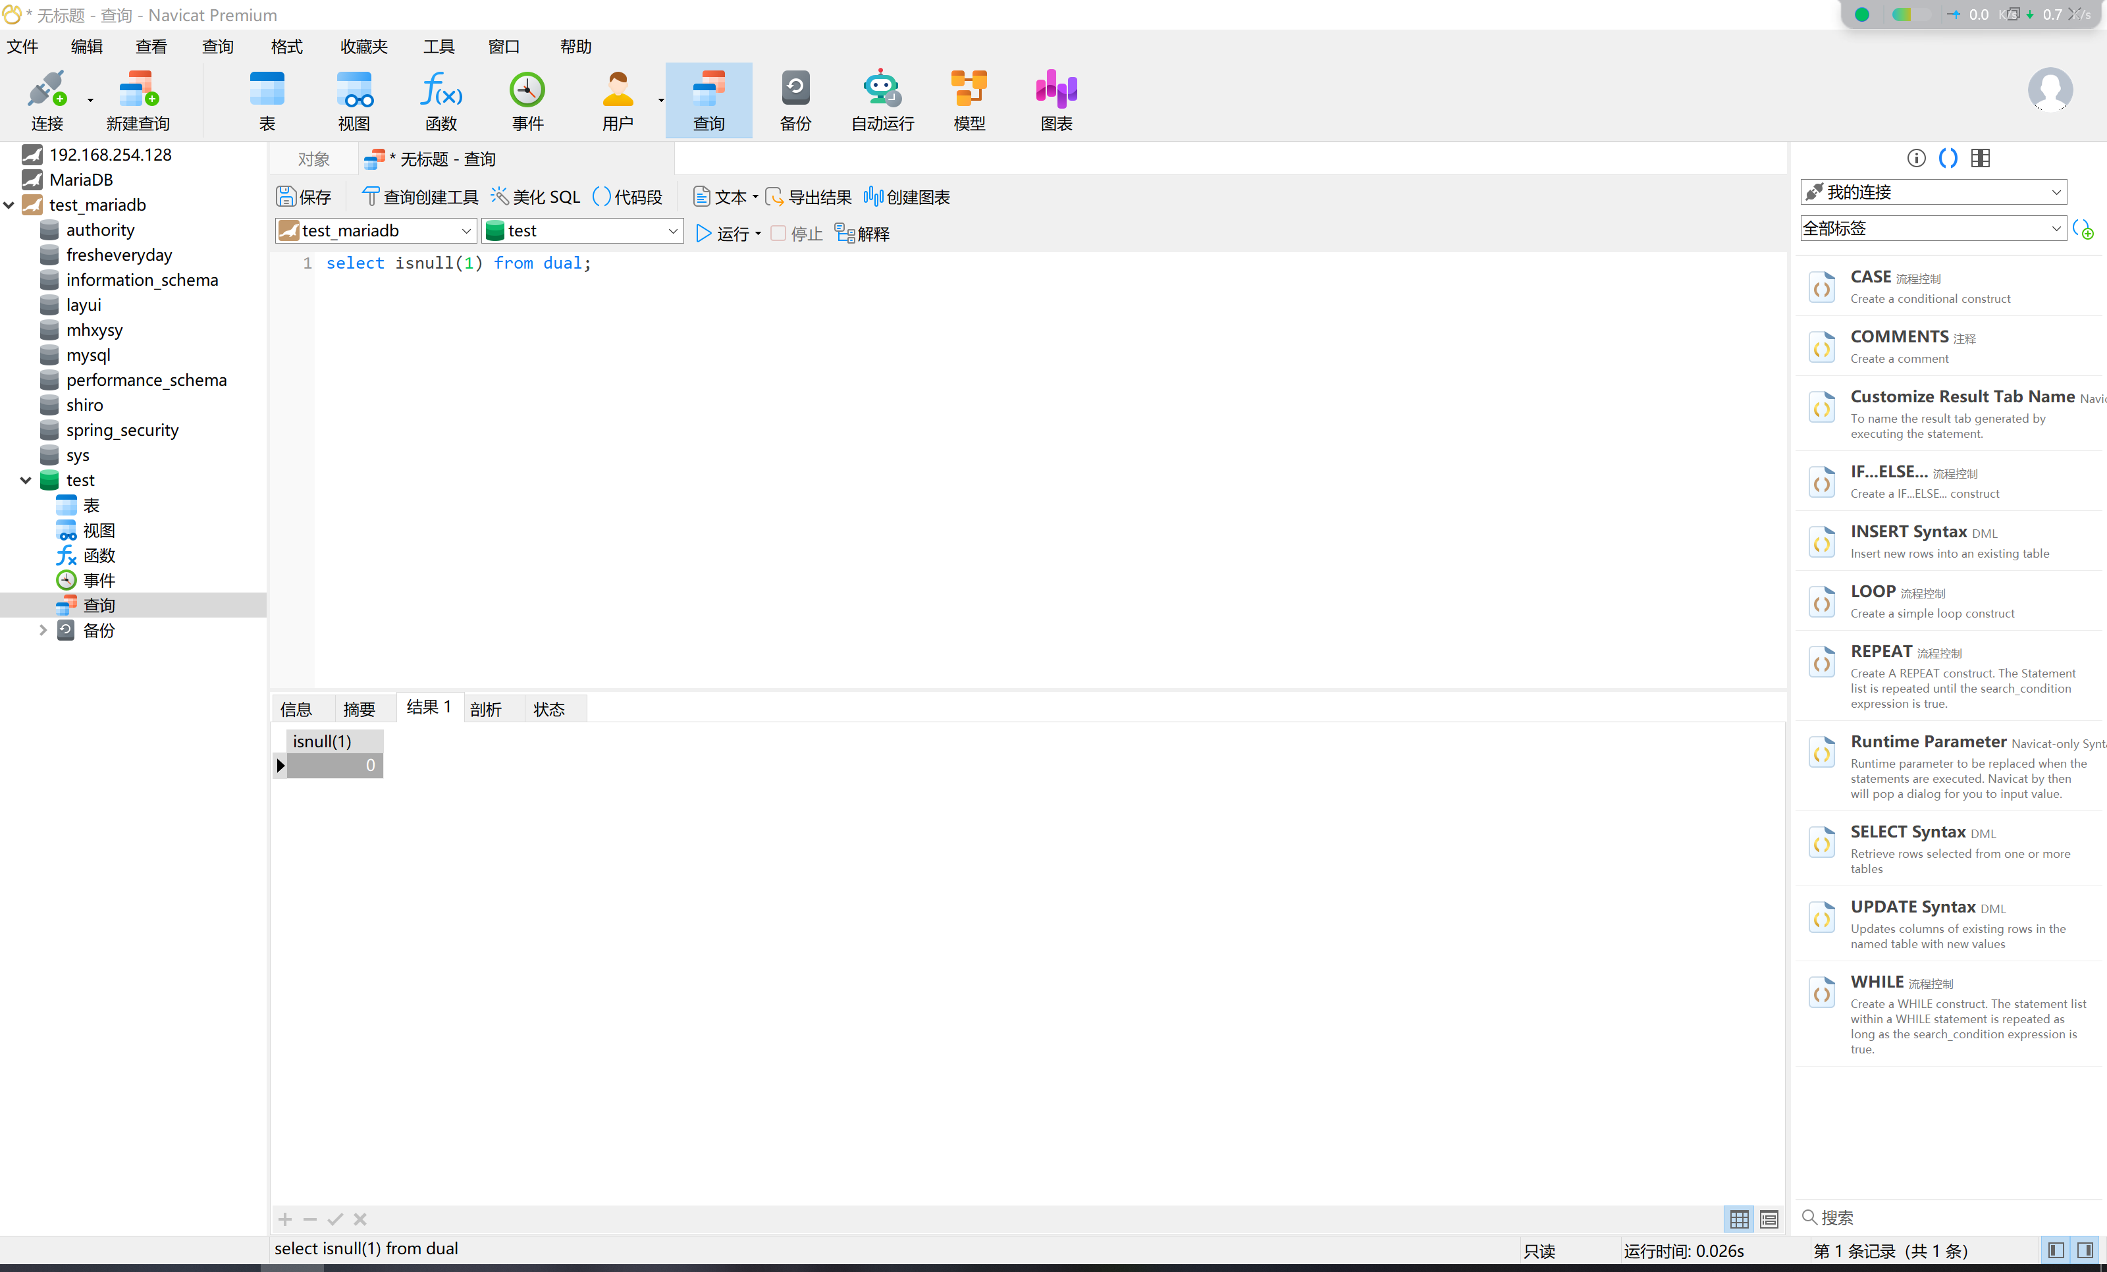Click Export Result
Image resolution: width=2107 pixels, height=1272 pixels.
[x=809, y=198]
